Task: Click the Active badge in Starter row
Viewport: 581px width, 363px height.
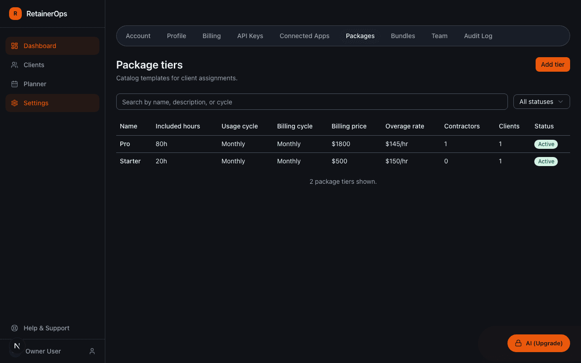Action: point(546,162)
